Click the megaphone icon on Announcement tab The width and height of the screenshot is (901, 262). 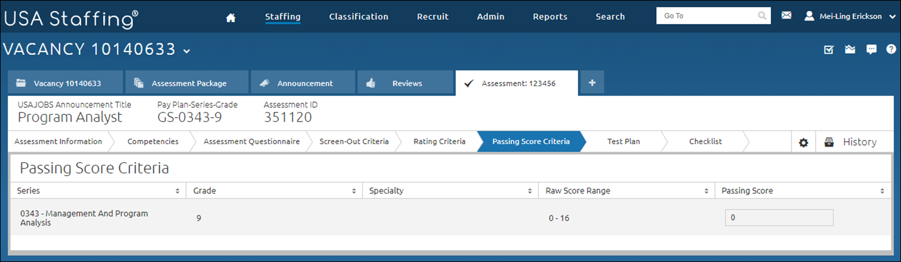[x=264, y=83]
